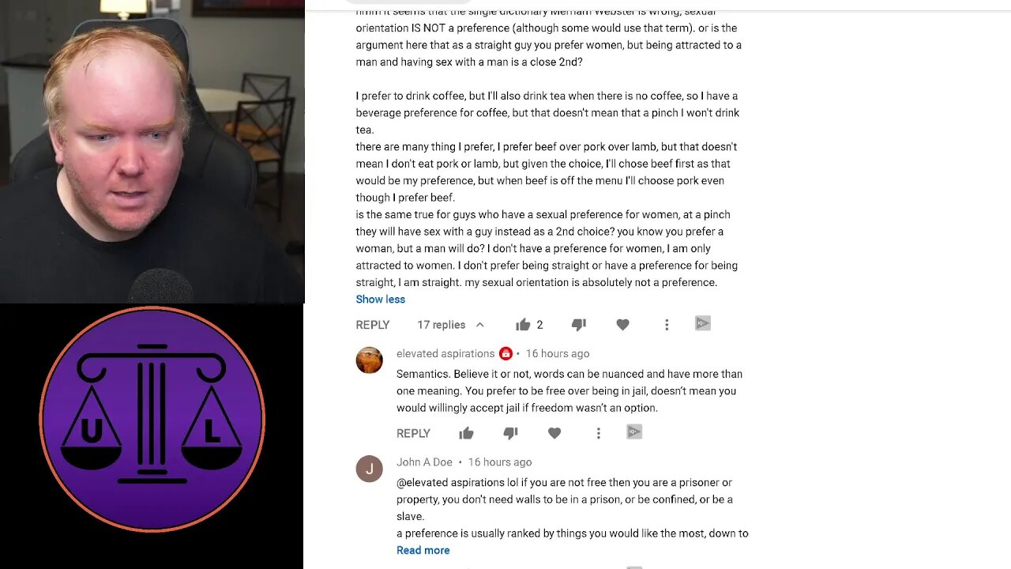This screenshot has height=569, width=1011.
Task: Heart elevated aspirations' reply
Action: 554,433
